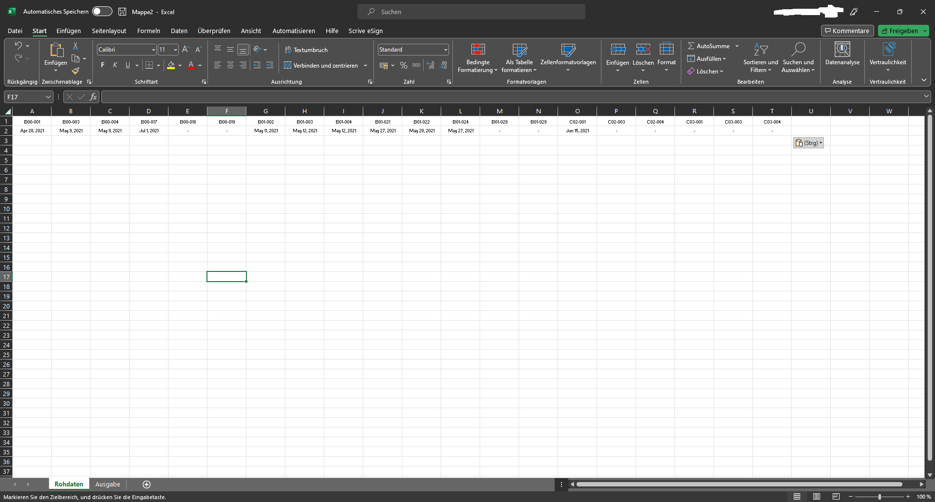Click the Redo arrow icon
This screenshot has height=502, width=935.
pos(19,58)
